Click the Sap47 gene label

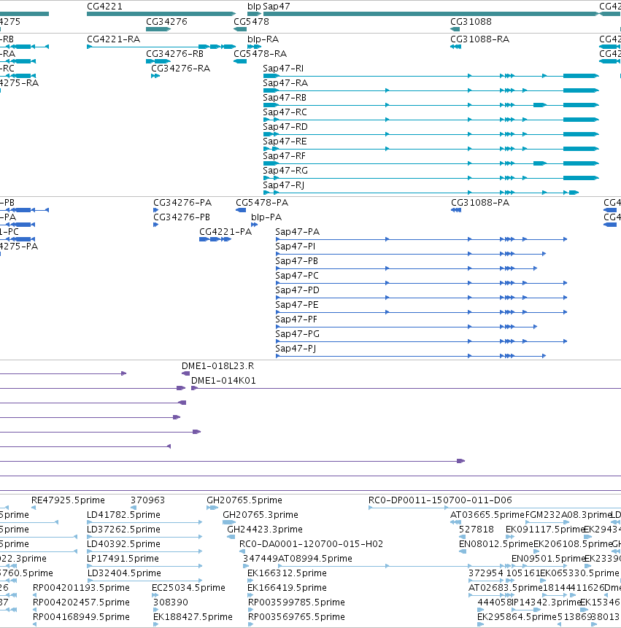point(277,7)
